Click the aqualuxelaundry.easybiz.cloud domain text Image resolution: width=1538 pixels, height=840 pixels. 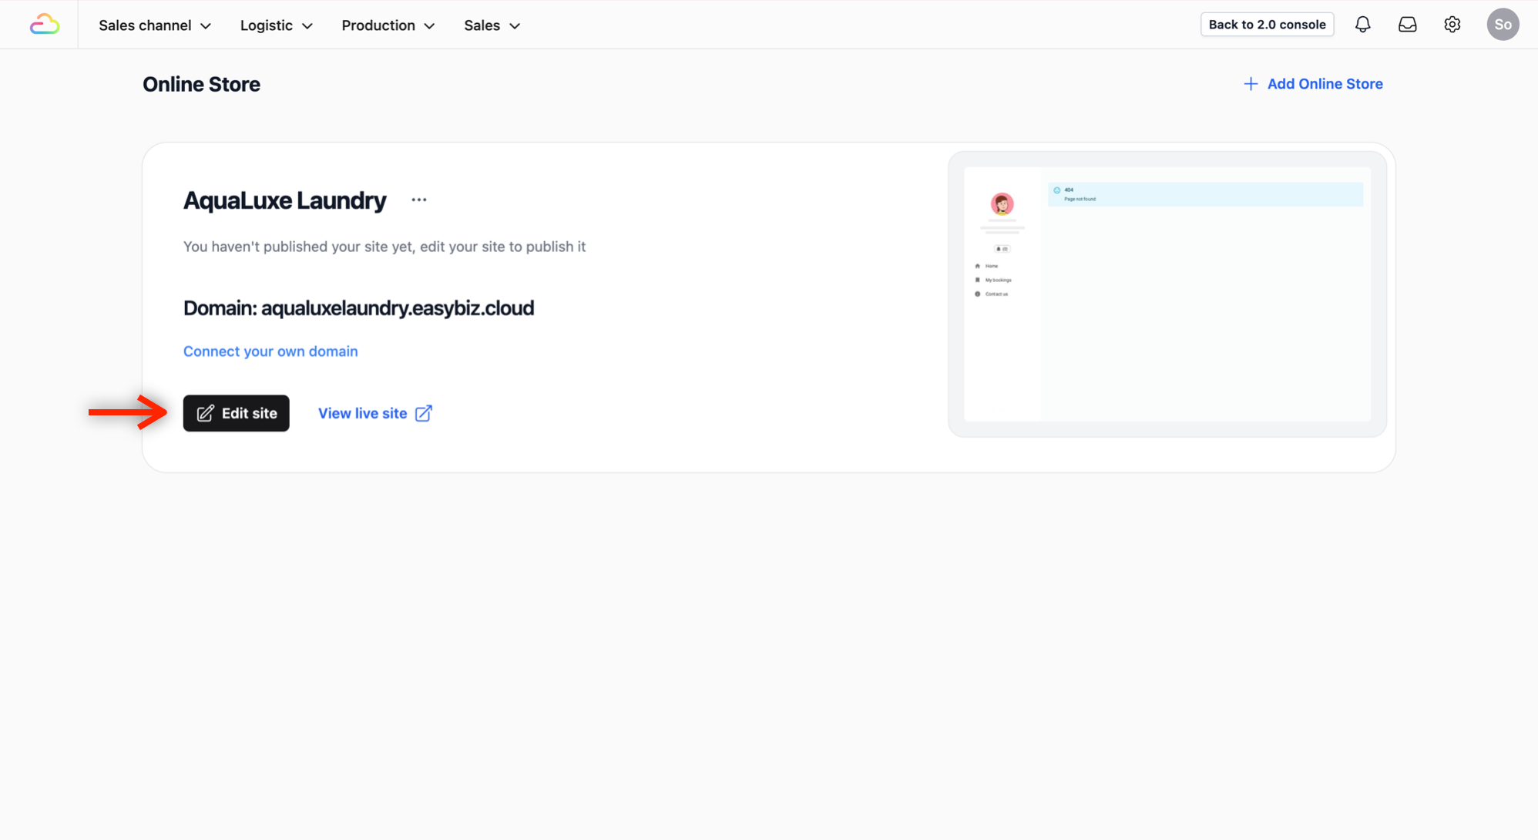[x=397, y=308]
